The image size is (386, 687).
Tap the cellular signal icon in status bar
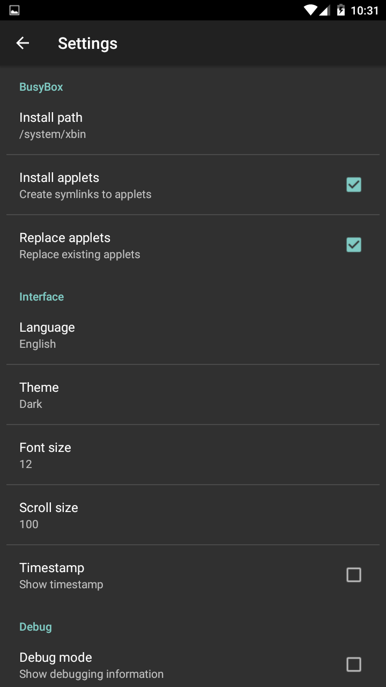point(325,10)
